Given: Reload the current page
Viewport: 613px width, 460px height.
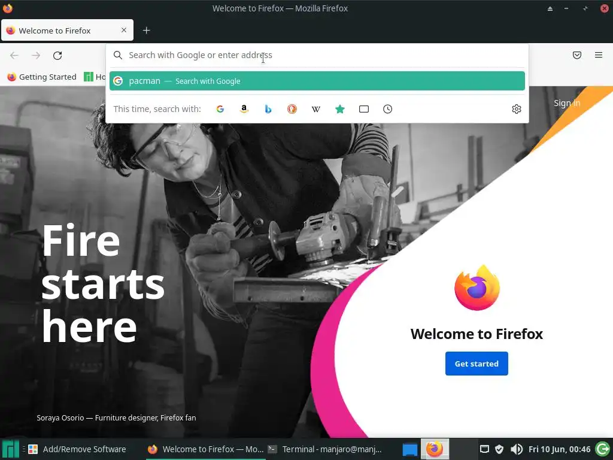Looking at the screenshot, I should coord(57,56).
